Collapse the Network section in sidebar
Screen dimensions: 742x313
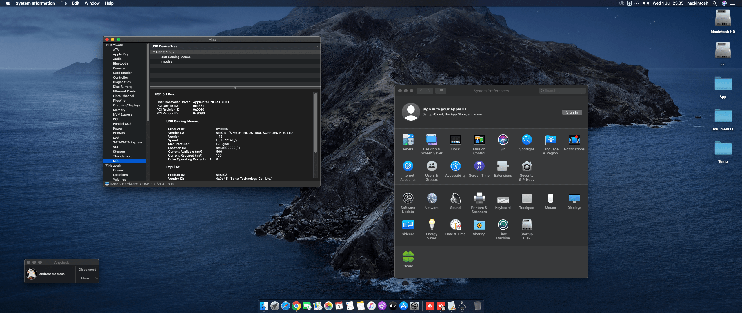(x=107, y=165)
